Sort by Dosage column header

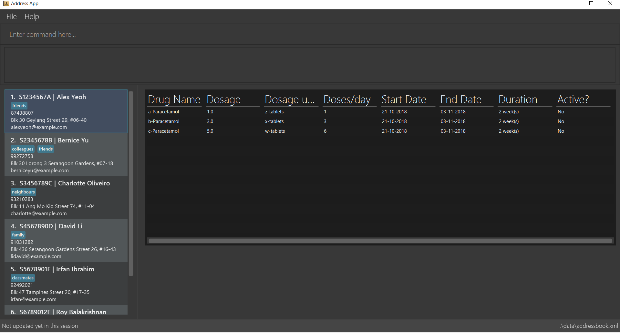click(232, 99)
